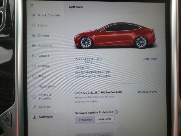Select the STANDARD update preference

pos(85,120)
